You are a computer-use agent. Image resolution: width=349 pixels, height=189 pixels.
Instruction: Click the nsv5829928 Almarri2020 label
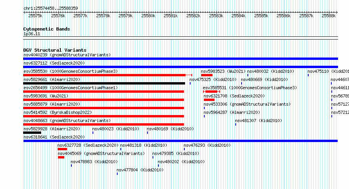coord(52,129)
